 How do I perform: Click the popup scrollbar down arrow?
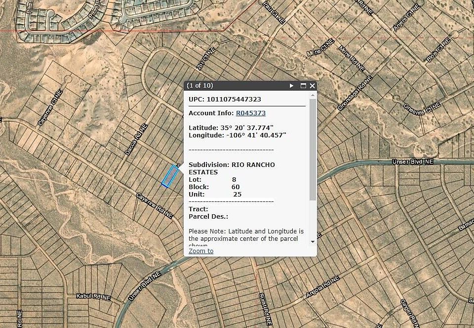[313, 241]
